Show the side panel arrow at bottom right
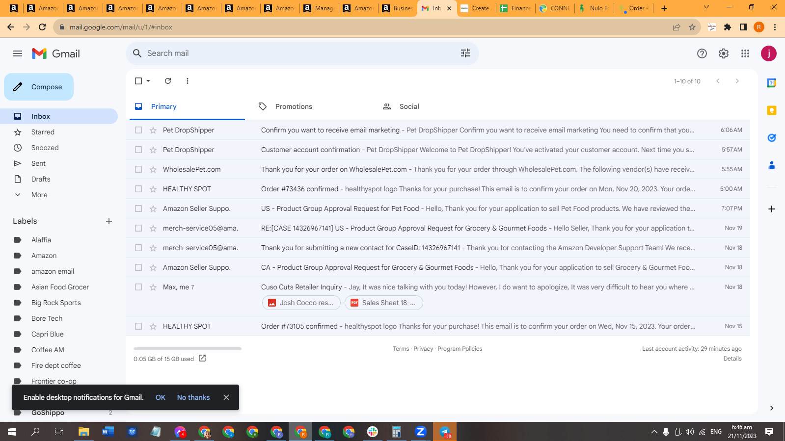The image size is (785, 441). pos(772,408)
